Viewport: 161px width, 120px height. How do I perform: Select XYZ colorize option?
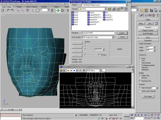140,61
